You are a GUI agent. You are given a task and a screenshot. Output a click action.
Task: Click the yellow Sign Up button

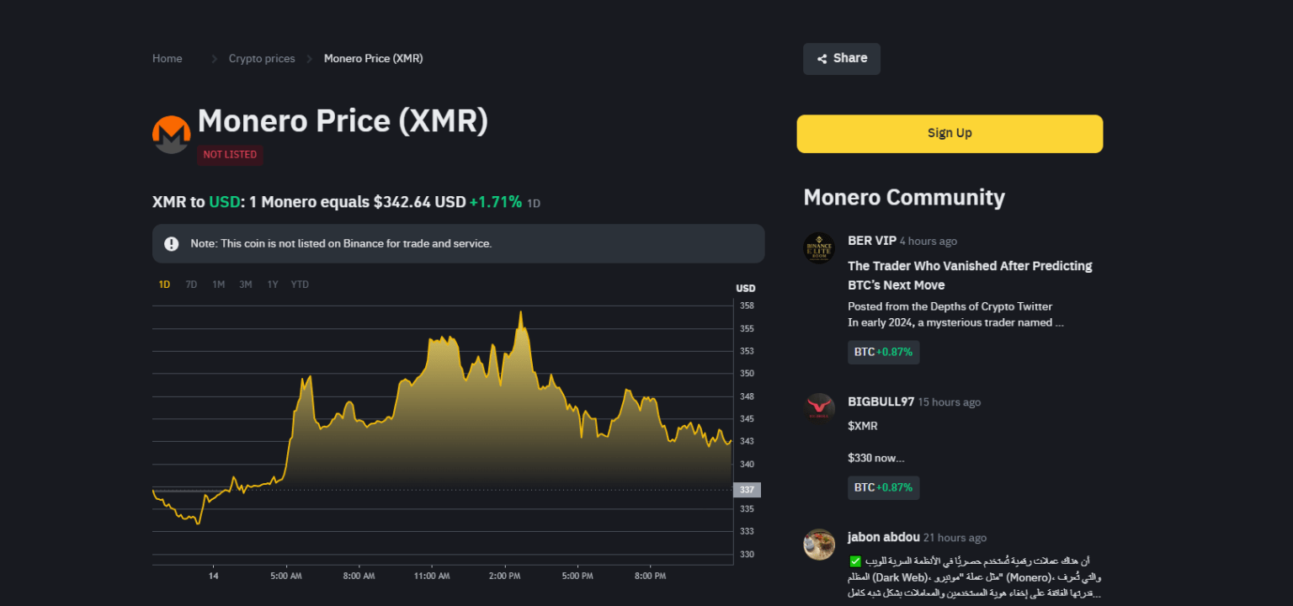(x=950, y=134)
